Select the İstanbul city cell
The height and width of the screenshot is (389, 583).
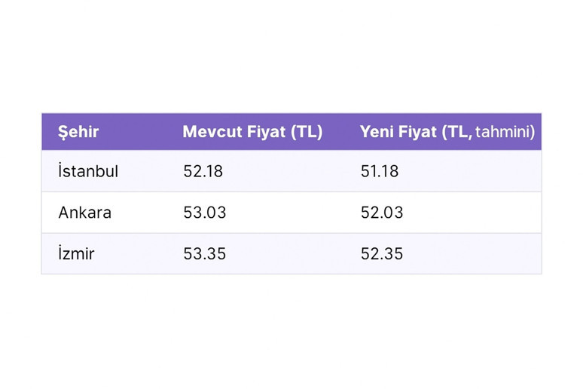(88, 171)
